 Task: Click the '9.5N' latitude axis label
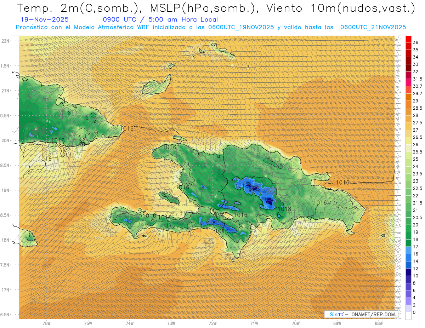point(5,165)
